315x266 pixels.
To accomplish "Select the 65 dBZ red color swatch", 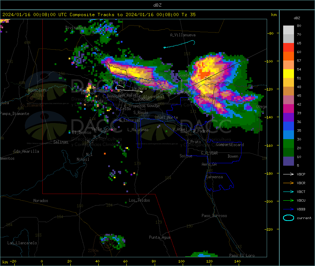I will pyautogui.click(x=288, y=47).
